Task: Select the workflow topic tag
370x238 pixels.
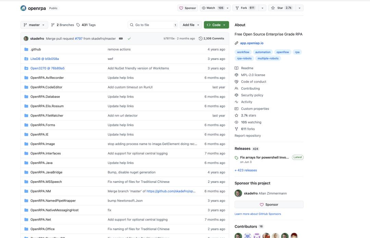Action: [x=243, y=52]
